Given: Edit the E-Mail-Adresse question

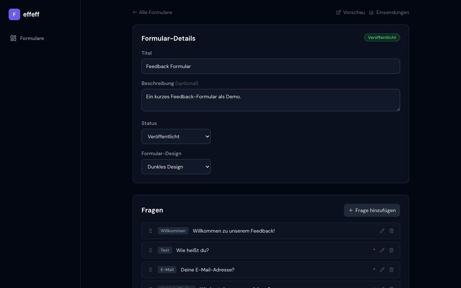Looking at the screenshot, I should [382, 270].
